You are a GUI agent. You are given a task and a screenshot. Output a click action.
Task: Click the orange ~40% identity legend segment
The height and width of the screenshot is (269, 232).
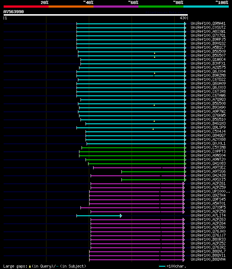[x=71, y=7]
